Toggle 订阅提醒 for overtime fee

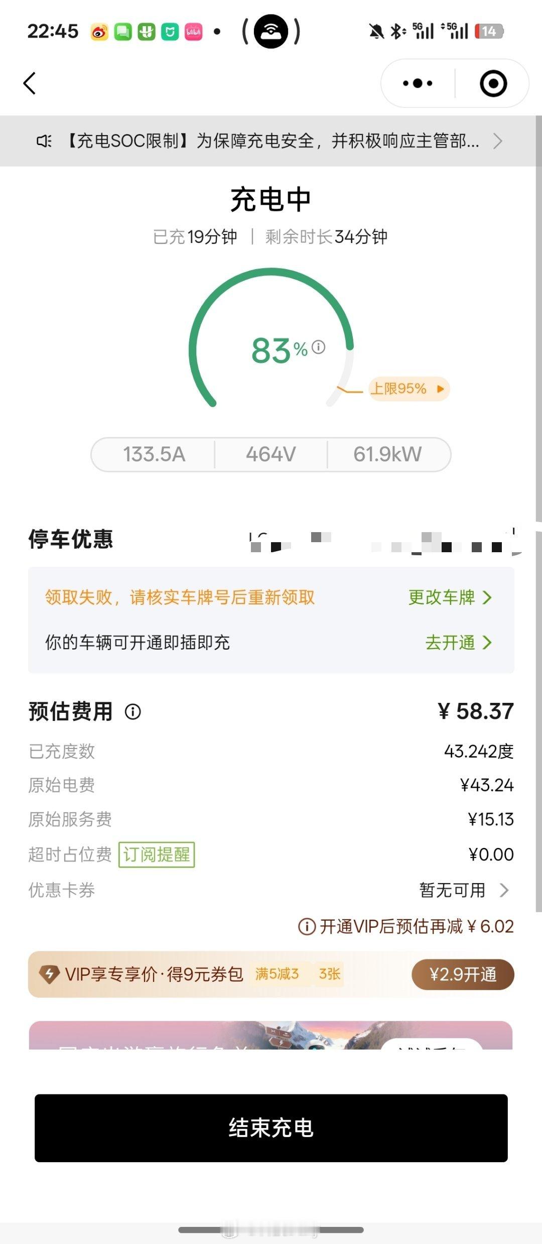(157, 854)
